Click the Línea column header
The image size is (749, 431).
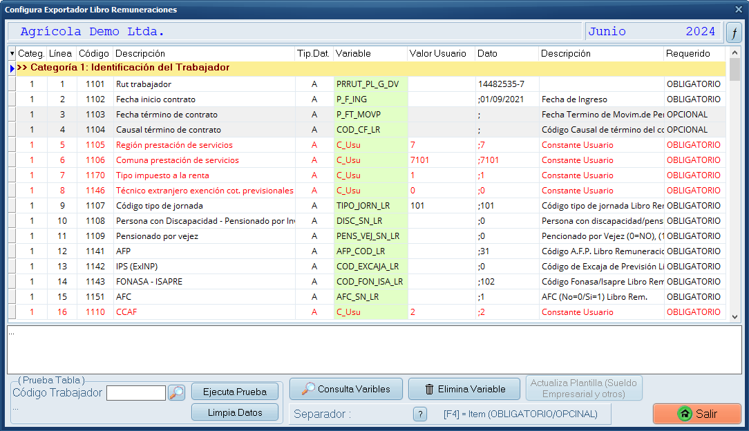[x=61, y=53]
